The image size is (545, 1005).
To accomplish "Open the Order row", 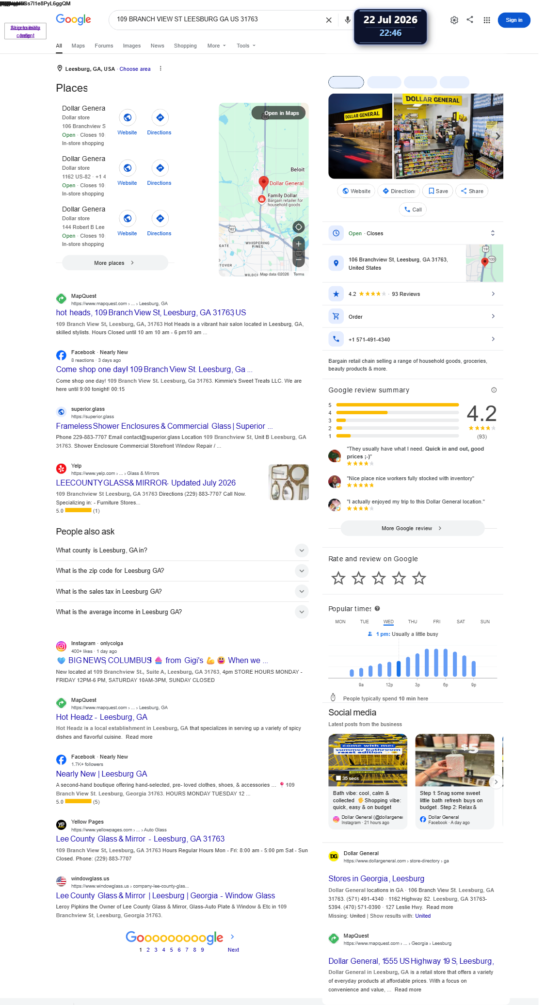I will coord(413,316).
